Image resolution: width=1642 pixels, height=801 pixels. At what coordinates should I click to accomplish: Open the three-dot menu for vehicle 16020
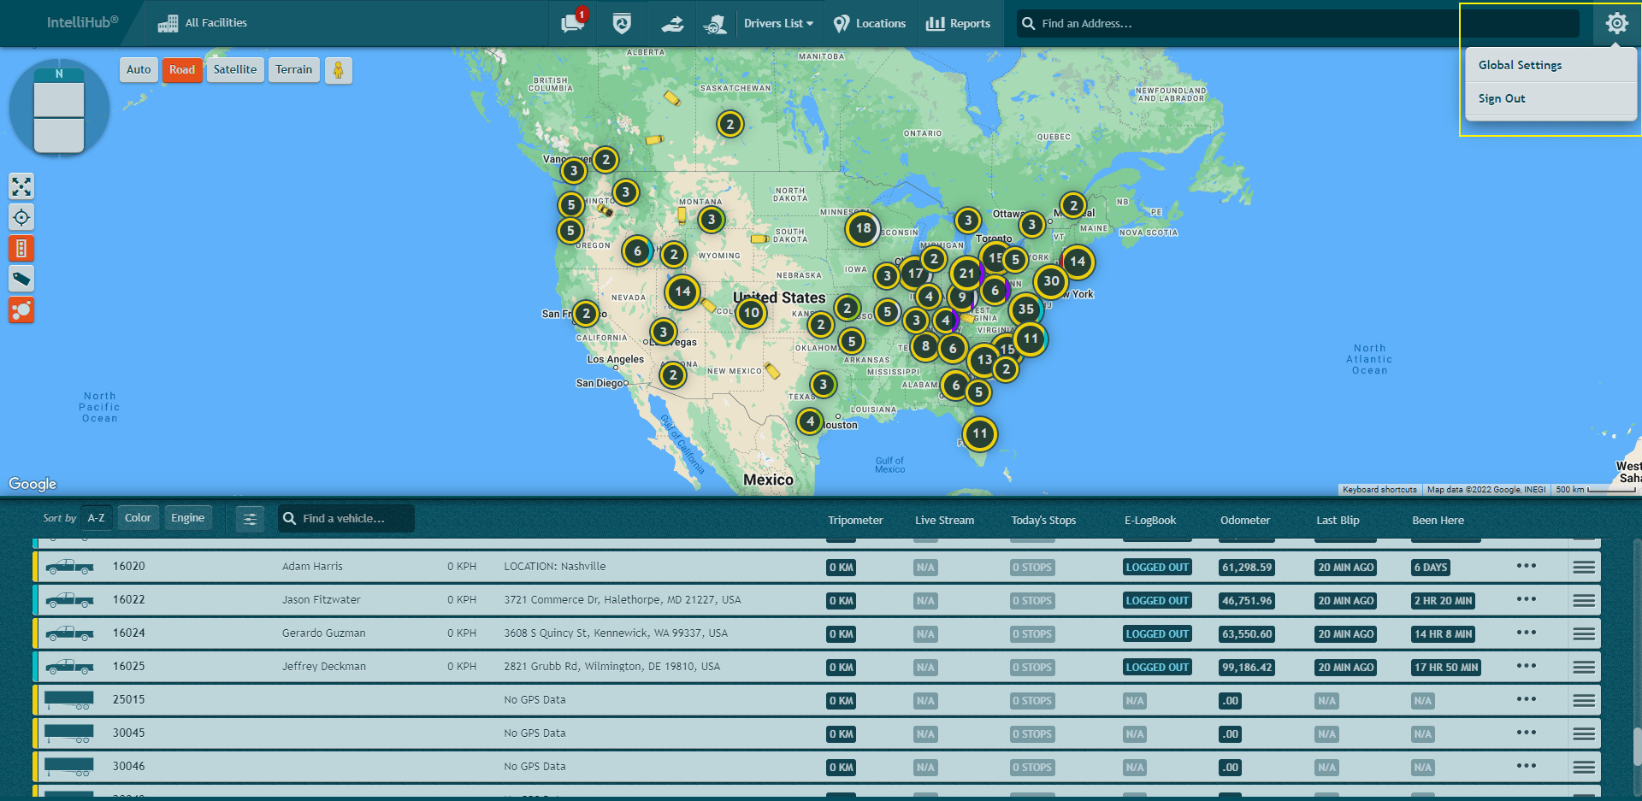pos(1526,566)
